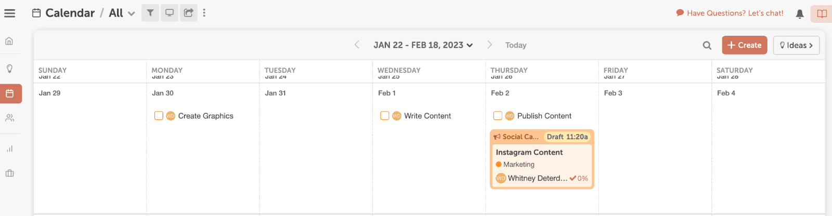Viewport: 832px width, 216px height.
Task: Open the analytics bar chart sidebar icon
Action: pyautogui.click(x=9, y=149)
